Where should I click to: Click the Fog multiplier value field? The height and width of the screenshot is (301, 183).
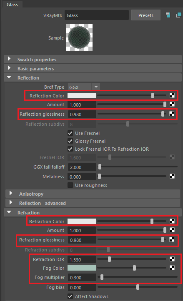82,278
